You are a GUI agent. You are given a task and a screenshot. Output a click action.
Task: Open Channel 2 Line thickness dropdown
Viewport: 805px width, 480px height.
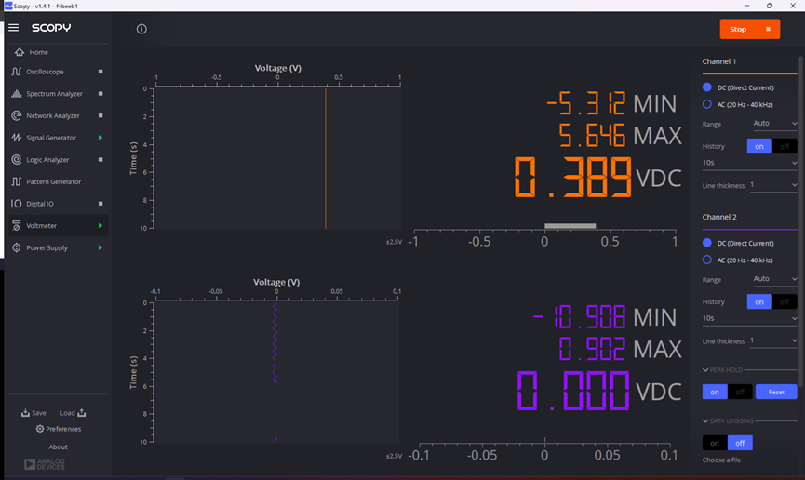coord(773,340)
